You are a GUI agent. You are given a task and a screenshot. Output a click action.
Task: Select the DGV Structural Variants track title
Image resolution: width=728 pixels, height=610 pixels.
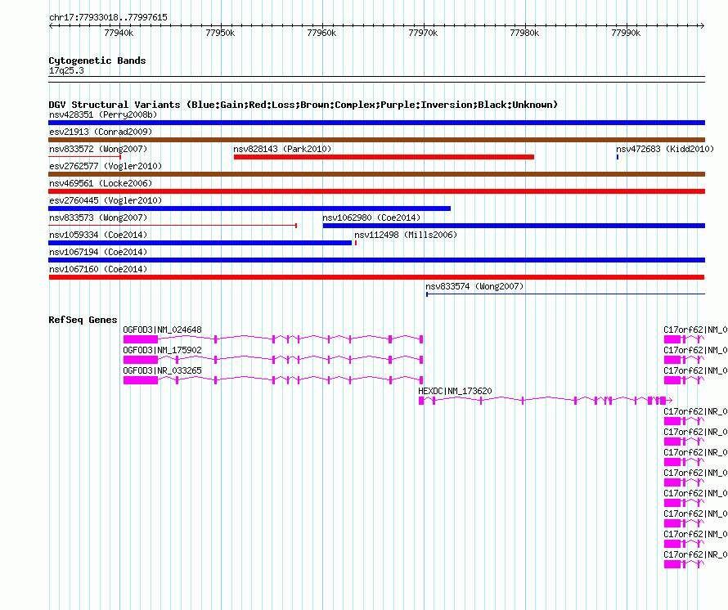(303, 105)
